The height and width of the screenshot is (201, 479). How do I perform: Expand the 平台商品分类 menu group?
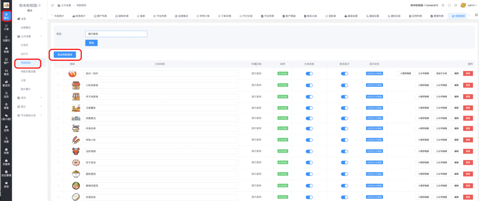41,115
